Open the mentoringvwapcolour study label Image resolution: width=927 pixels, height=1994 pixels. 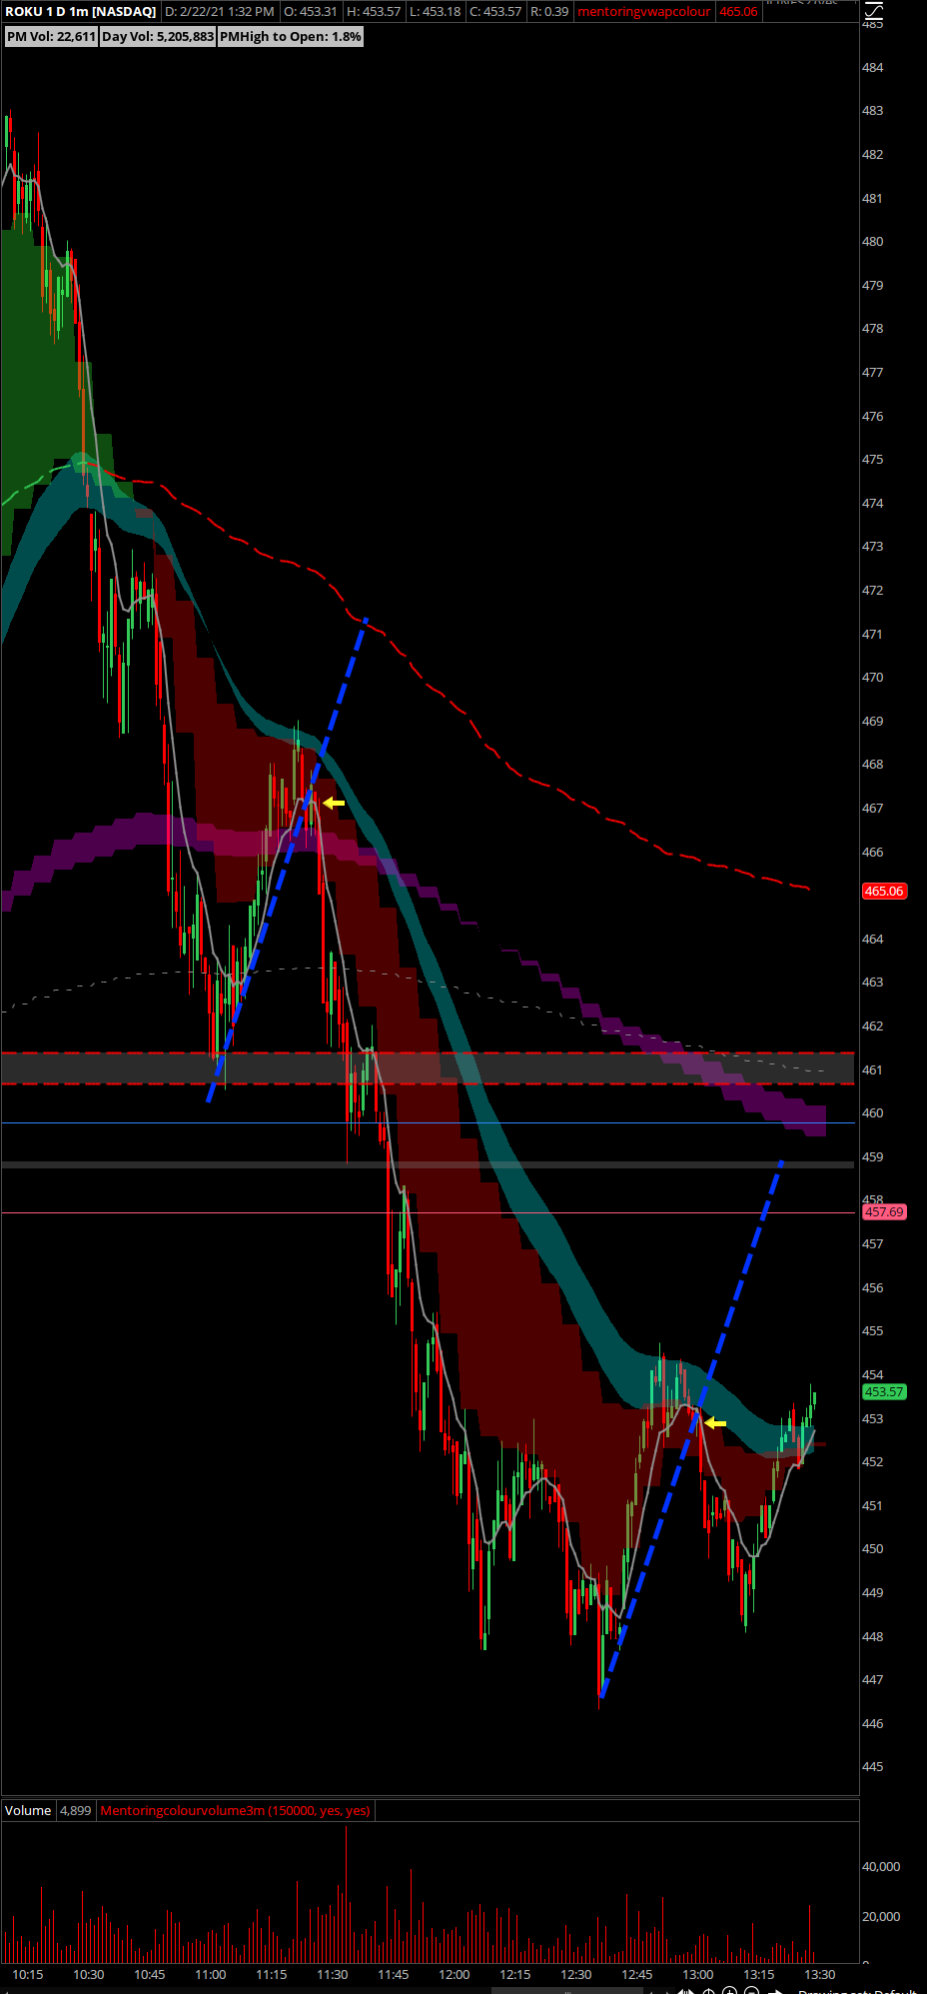(644, 12)
